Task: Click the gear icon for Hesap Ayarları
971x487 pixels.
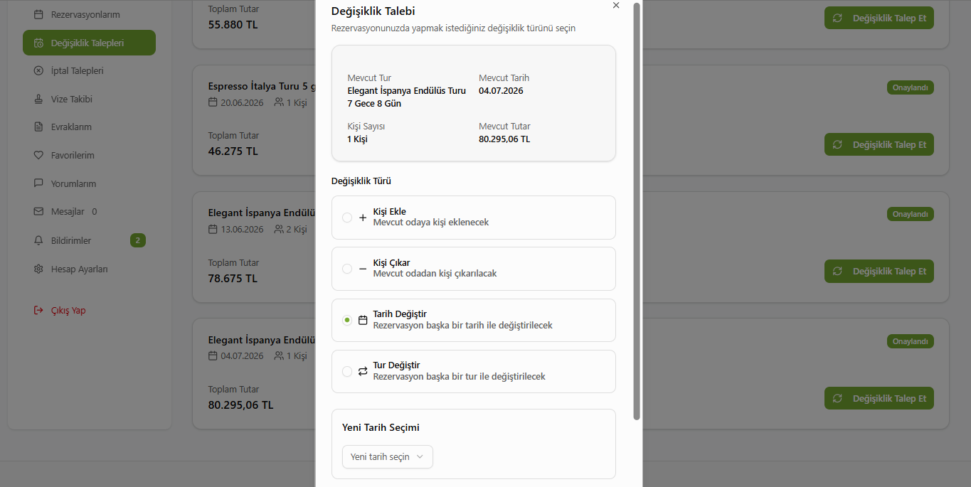Action: [x=38, y=269]
